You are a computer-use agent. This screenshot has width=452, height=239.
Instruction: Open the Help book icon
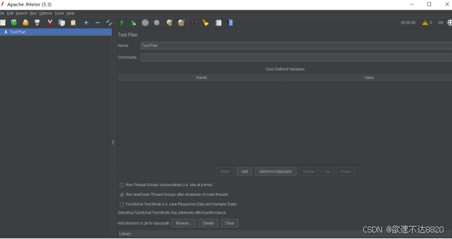point(231,22)
